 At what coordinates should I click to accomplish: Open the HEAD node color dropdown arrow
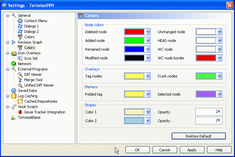(220, 40)
